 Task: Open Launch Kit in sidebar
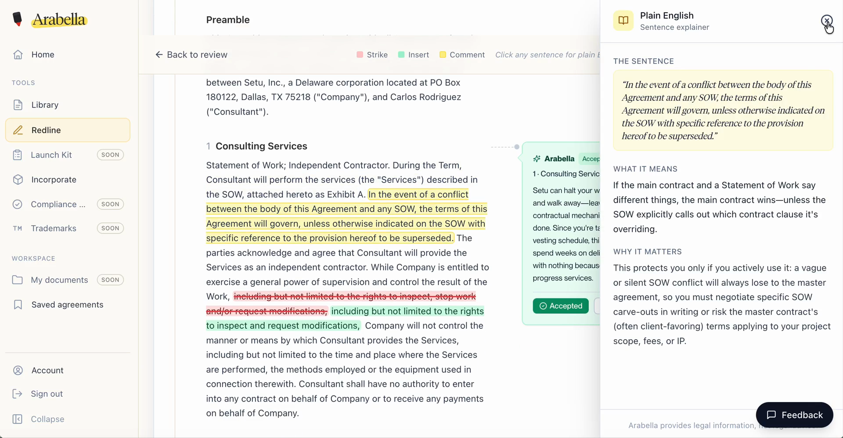click(x=68, y=155)
